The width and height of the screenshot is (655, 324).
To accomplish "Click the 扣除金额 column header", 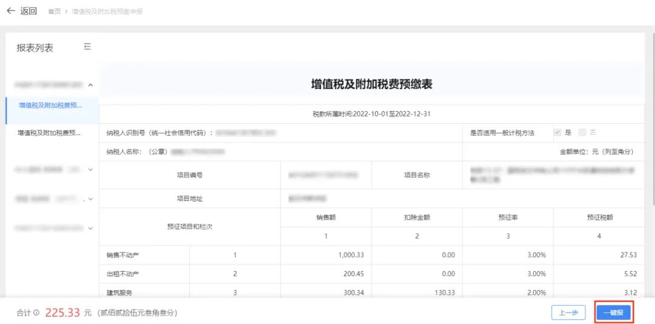I will [417, 217].
